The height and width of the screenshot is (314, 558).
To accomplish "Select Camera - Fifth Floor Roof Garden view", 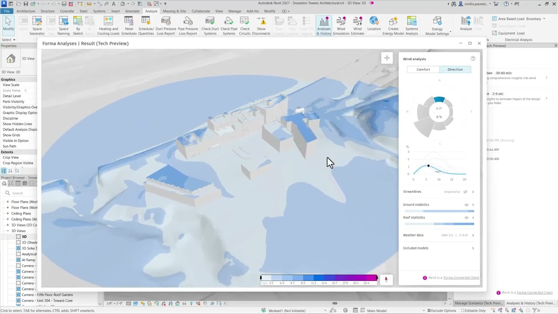I will 47,295.
